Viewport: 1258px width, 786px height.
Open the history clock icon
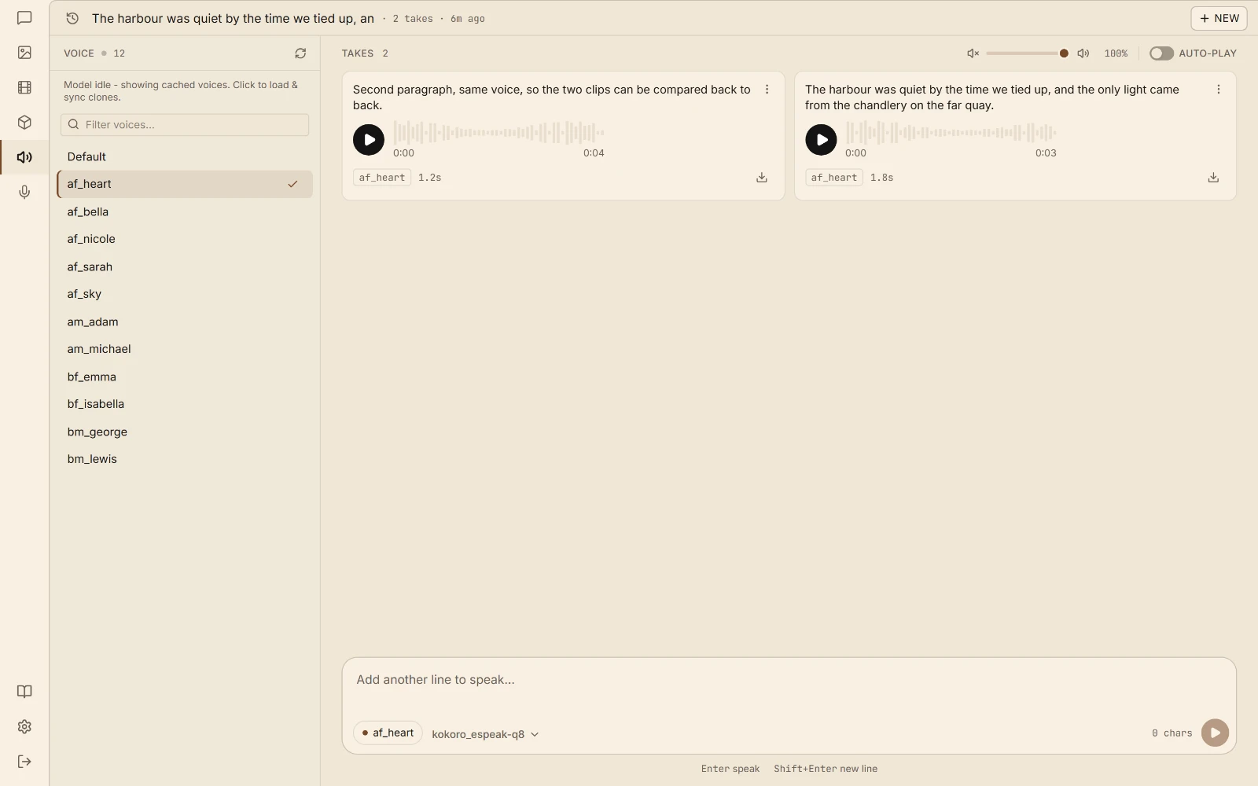click(72, 18)
